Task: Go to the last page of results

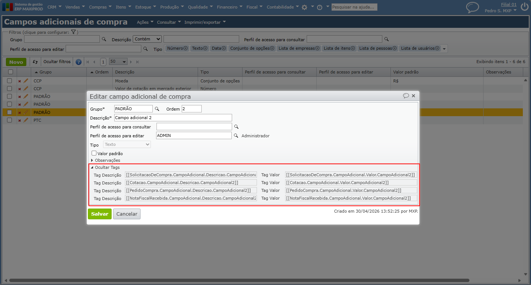Action: (138, 62)
